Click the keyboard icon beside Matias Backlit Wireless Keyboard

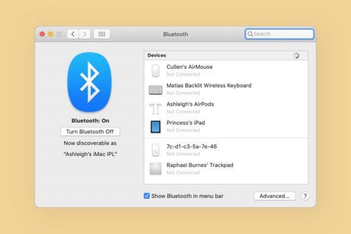(155, 90)
